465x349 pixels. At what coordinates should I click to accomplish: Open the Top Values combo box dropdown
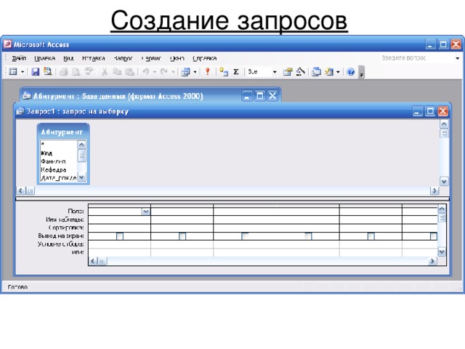275,72
